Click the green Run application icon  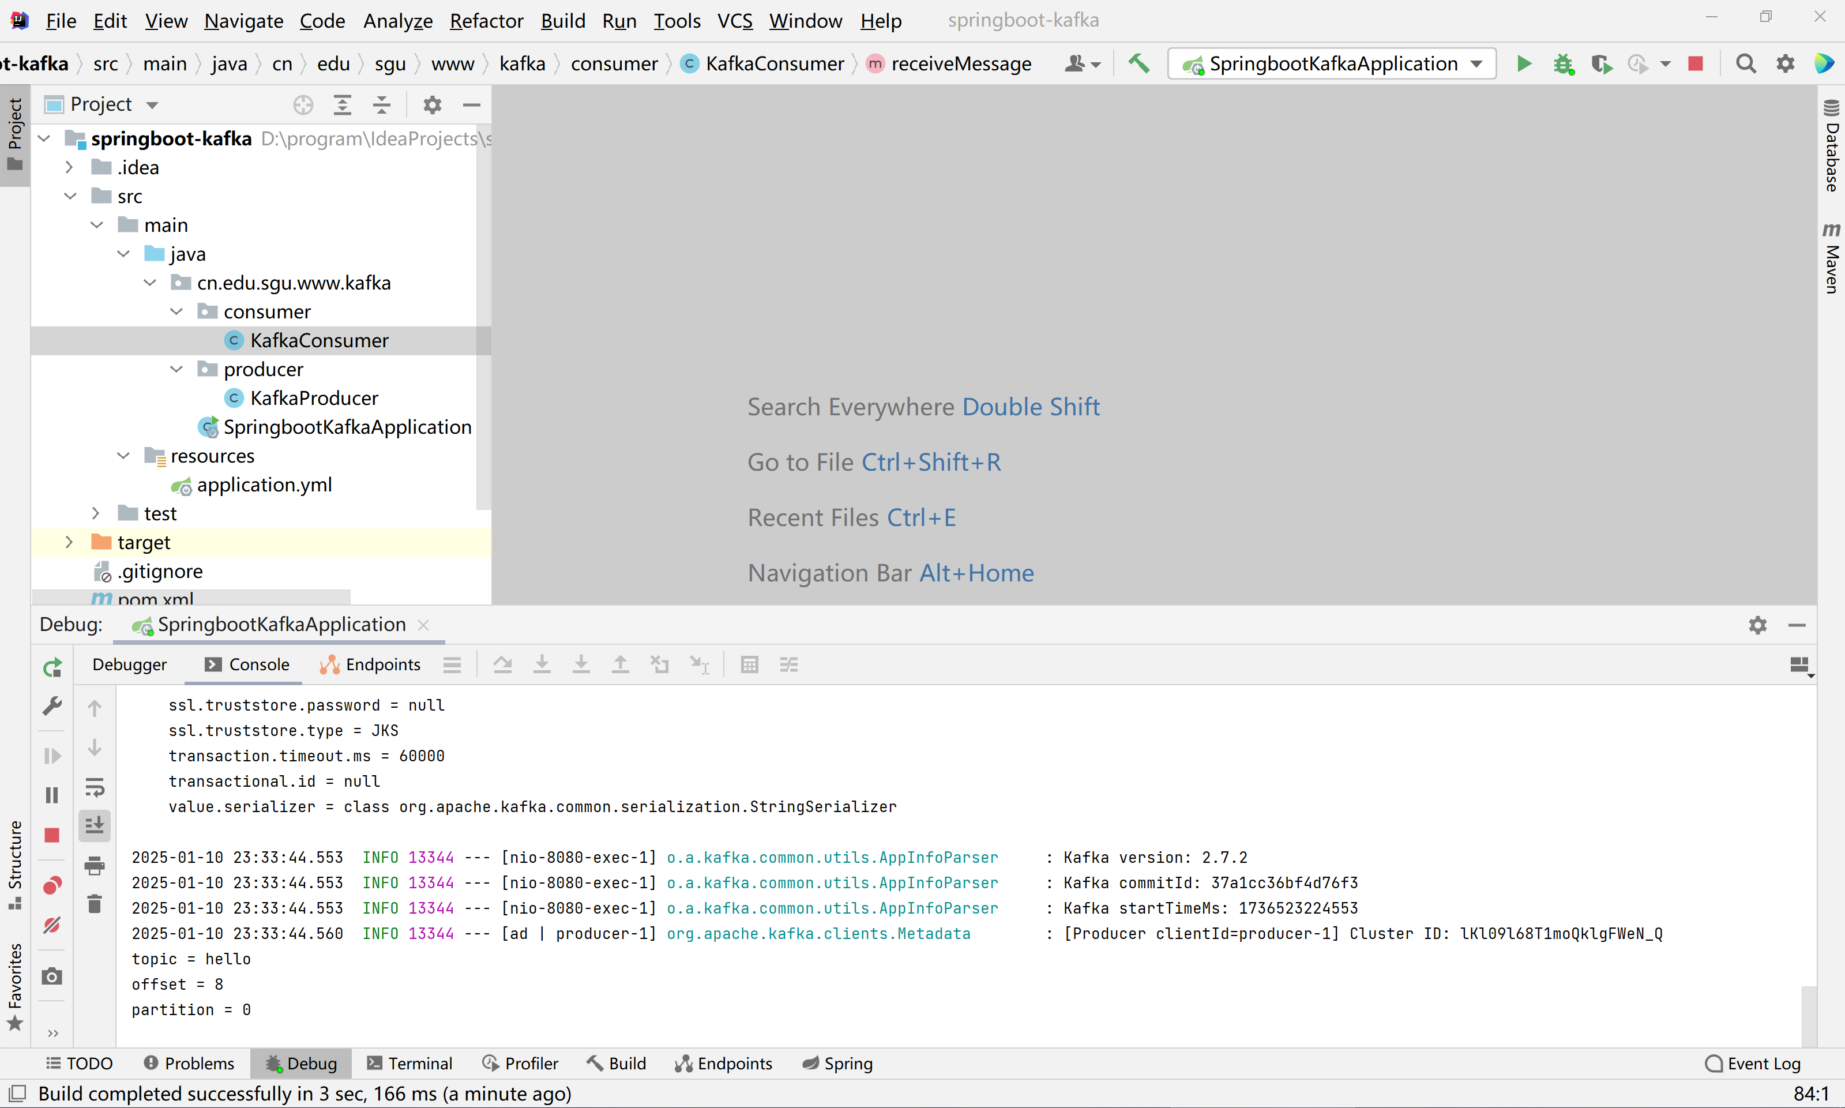click(x=1524, y=63)
